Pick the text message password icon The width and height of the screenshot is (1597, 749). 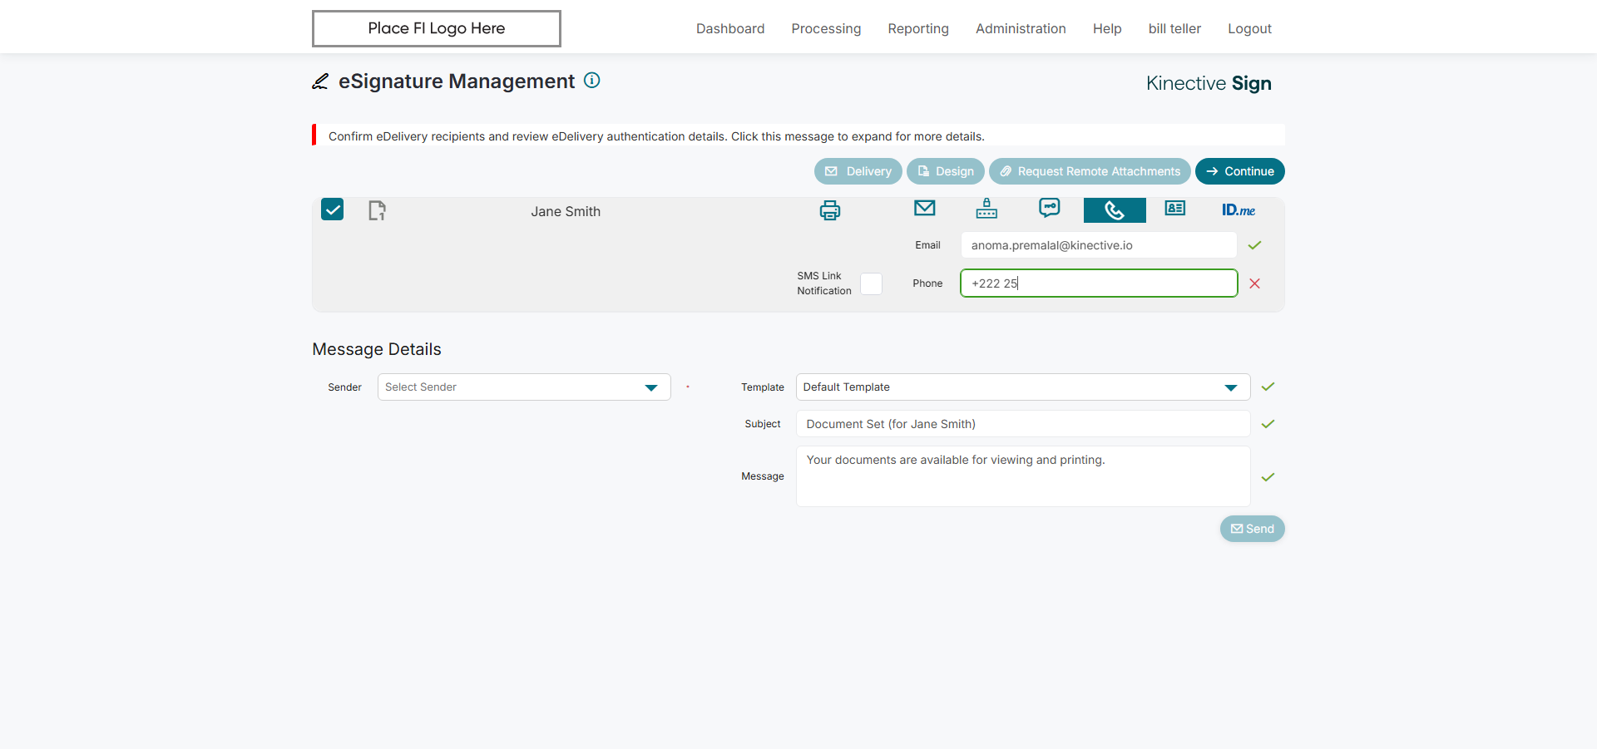[x=1049, y=208]
